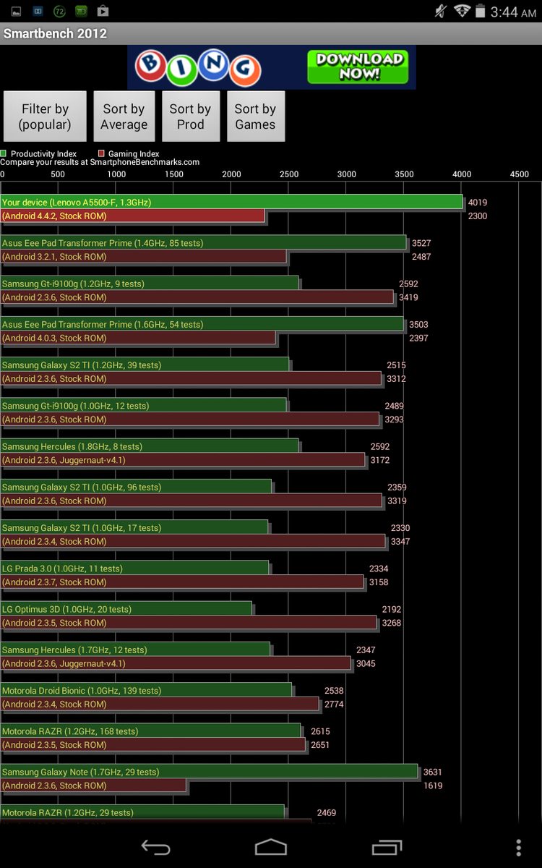Screen dimensions: 542x868
Task: Select Samsung Galaxy Note 1.7GHz bar
Action: 209,771
